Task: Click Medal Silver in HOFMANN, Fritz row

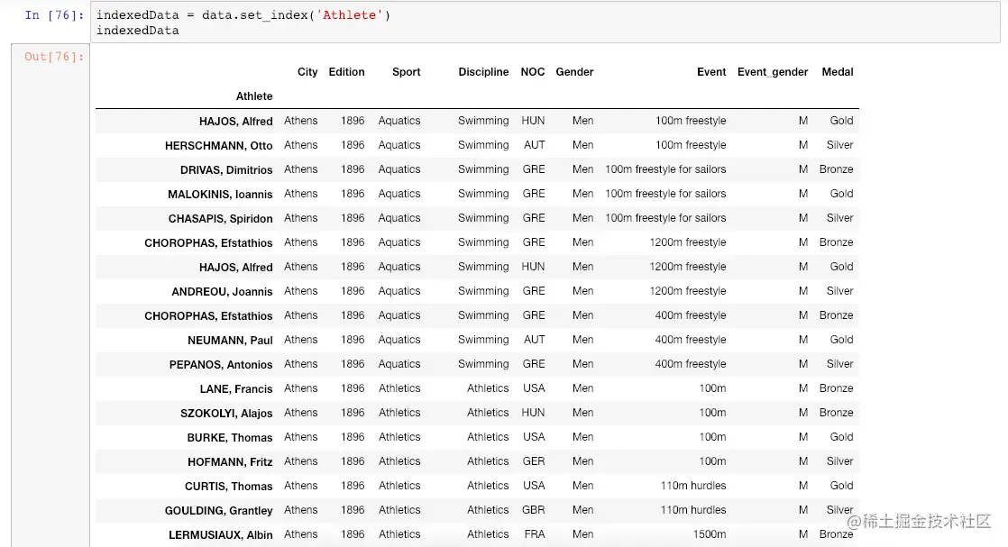Action: (839, 461)
